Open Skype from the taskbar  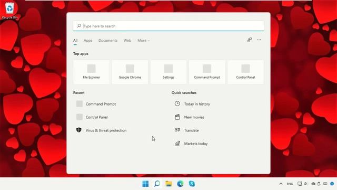tap(192, 184)
